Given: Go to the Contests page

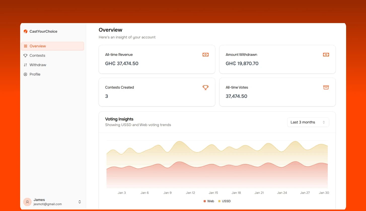Looking at the screenshot, I should coord(37,56).
